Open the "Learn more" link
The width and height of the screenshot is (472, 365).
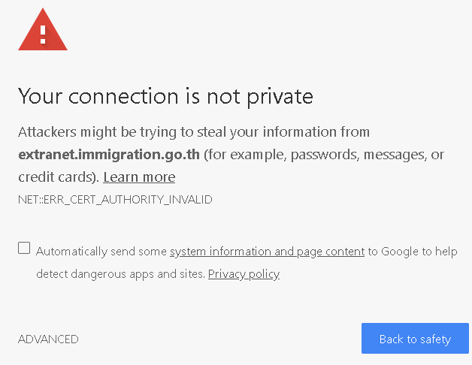(x=139, y=177)
